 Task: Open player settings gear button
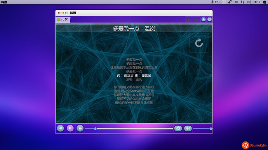(x=178, y=128)
